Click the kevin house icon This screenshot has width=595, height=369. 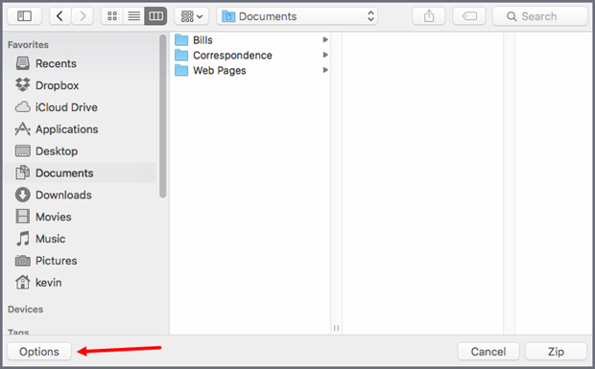pyautogui.click(x=23, y=282)
